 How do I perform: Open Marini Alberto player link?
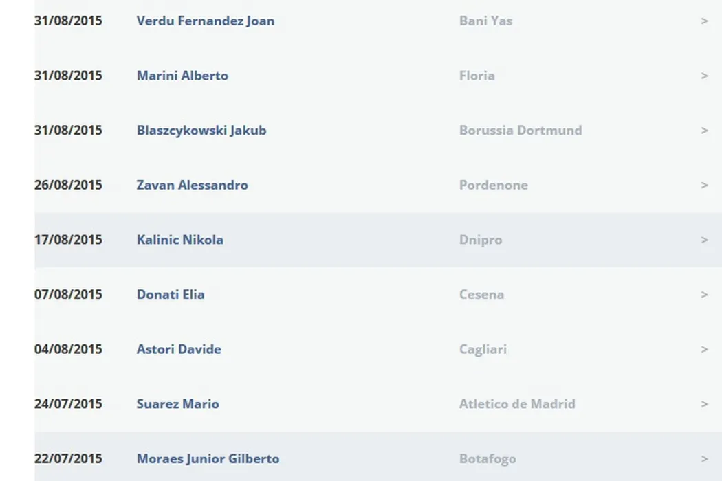(182, 76)
